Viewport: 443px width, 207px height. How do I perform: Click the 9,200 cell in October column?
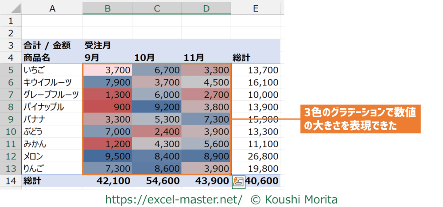point(157,107)
